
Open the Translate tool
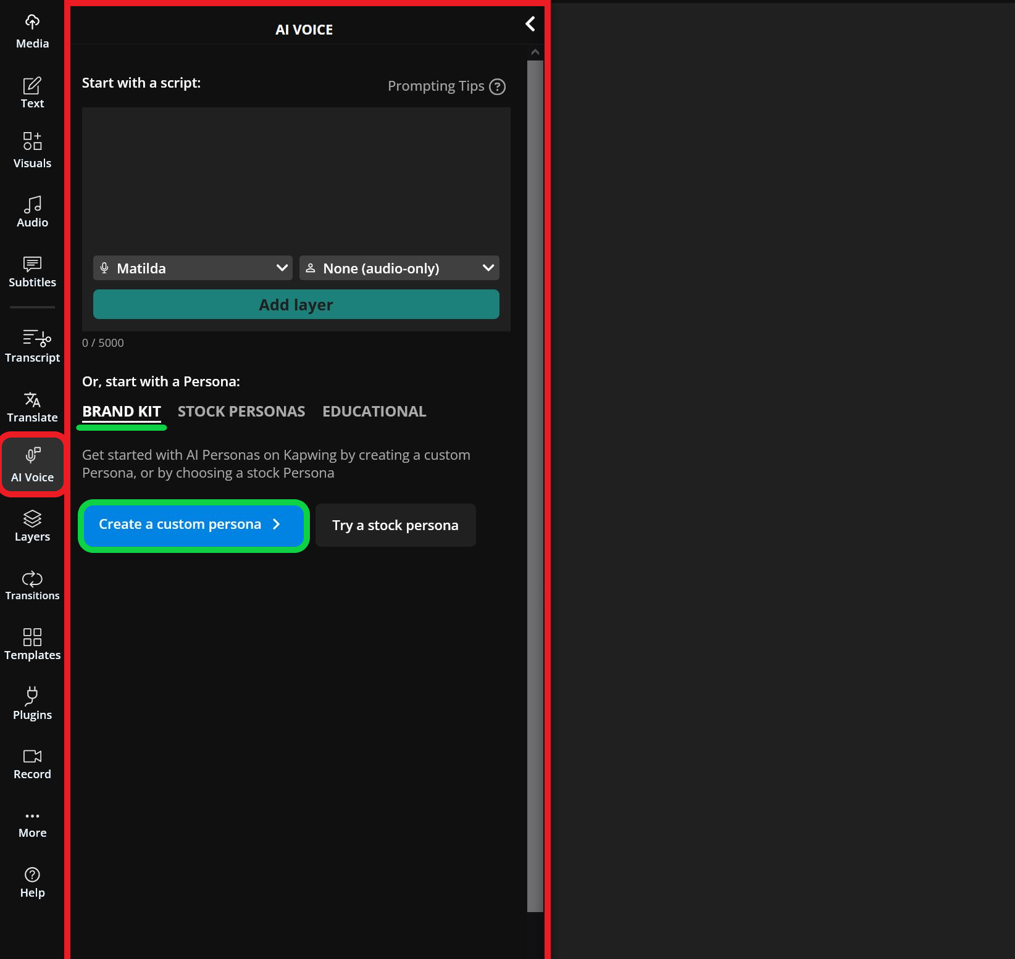(32, 407)
